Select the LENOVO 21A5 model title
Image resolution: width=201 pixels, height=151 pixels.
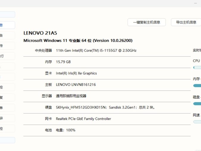[x=40, y=33]
